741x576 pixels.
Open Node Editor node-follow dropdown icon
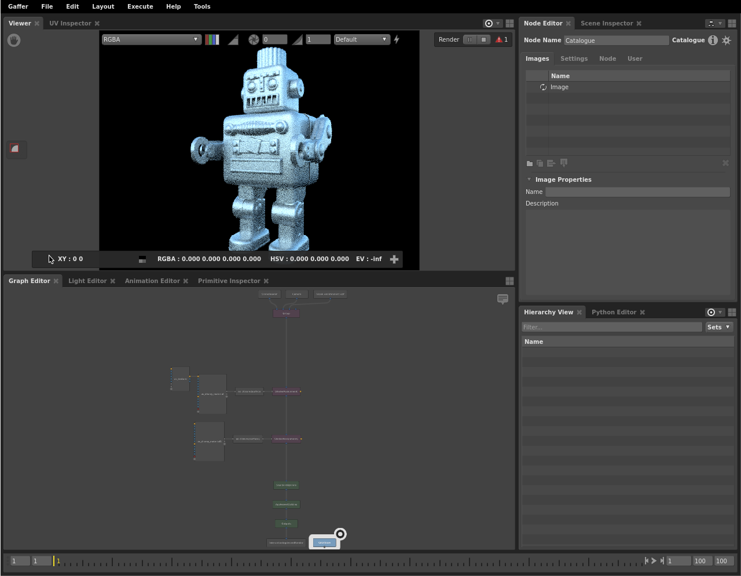click(x=714, y=23)
